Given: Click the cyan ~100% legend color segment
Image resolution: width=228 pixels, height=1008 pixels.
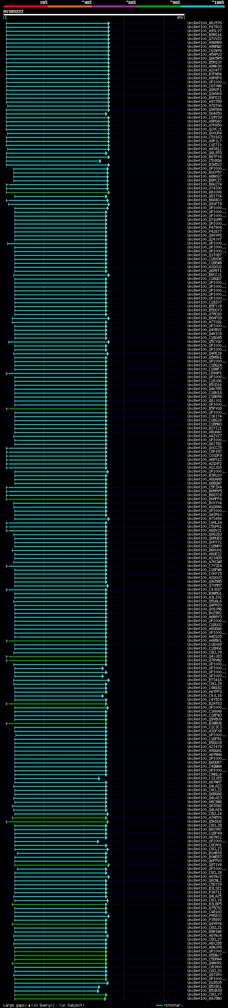Looking at the screenshot, I should [202, 6].
